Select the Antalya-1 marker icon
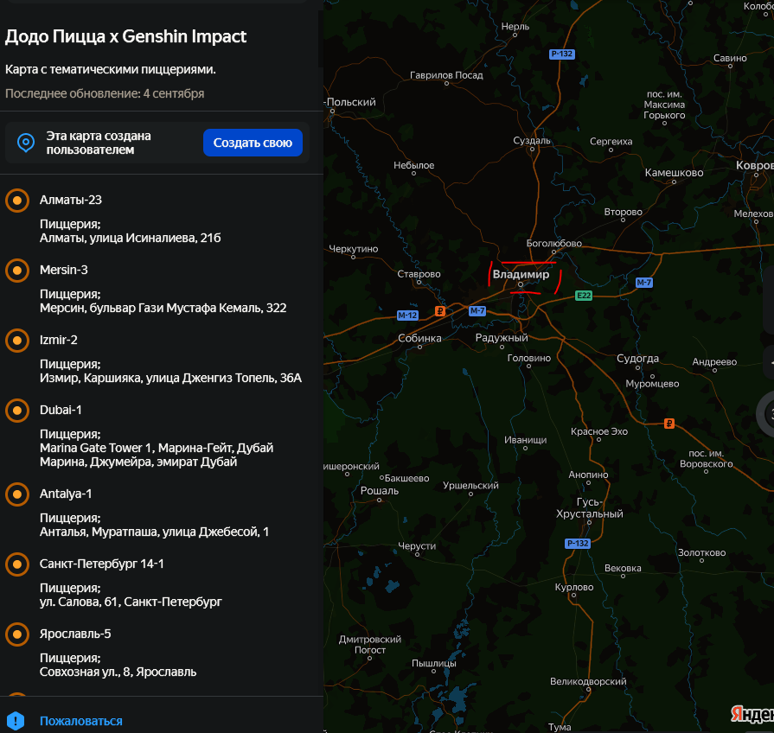Screen dimensions: 774x733 [17, 494]
